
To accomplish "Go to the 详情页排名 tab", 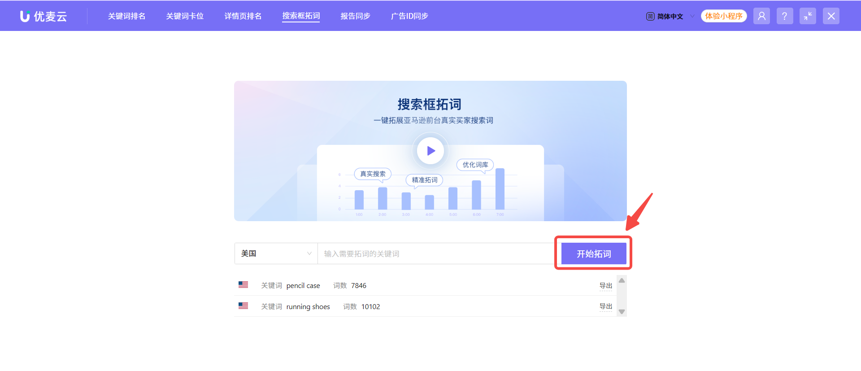I will (243, 16).
